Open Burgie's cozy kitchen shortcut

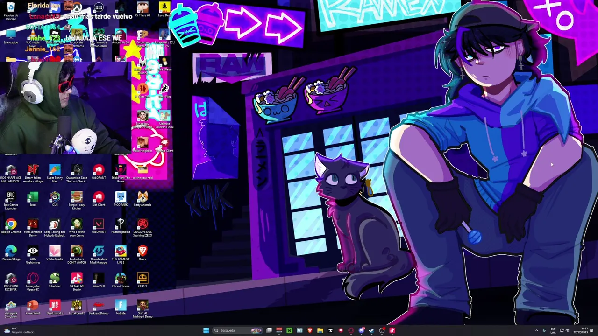tap(77, 201)
